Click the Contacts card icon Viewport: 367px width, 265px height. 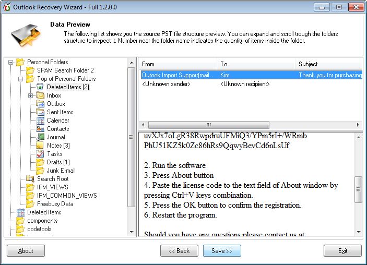[40, 129]
